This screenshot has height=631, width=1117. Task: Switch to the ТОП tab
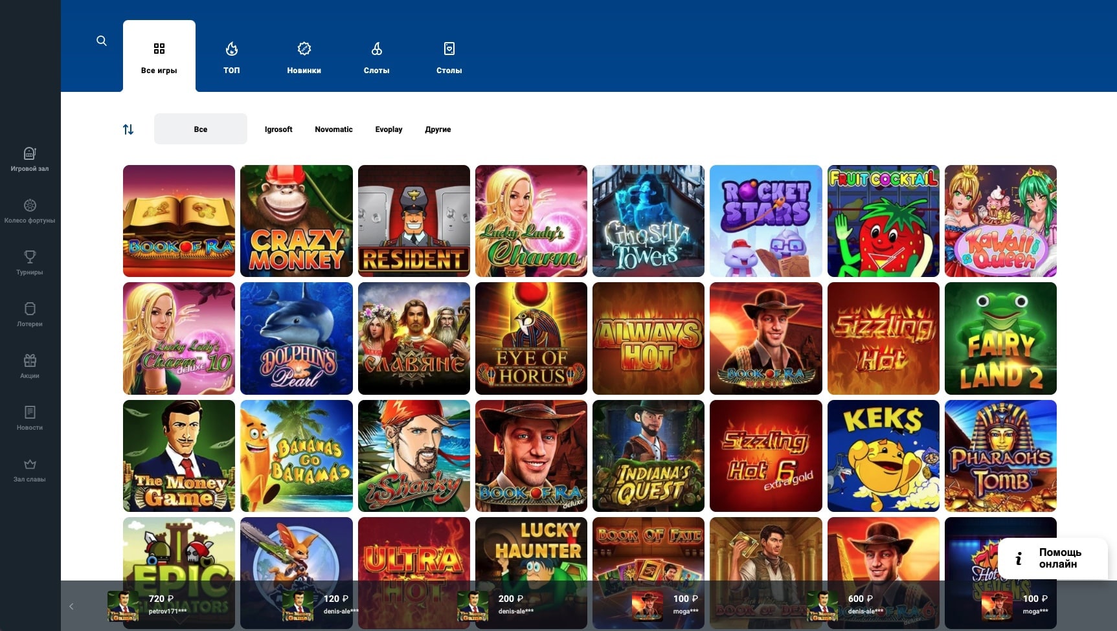231,57
